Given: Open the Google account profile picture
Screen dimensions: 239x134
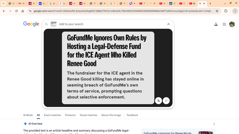Looking at the screenshot, I should [x=232, y=24].
